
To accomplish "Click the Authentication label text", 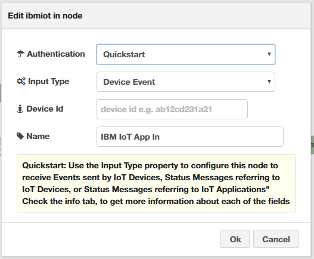I will (x=56, y=54).
